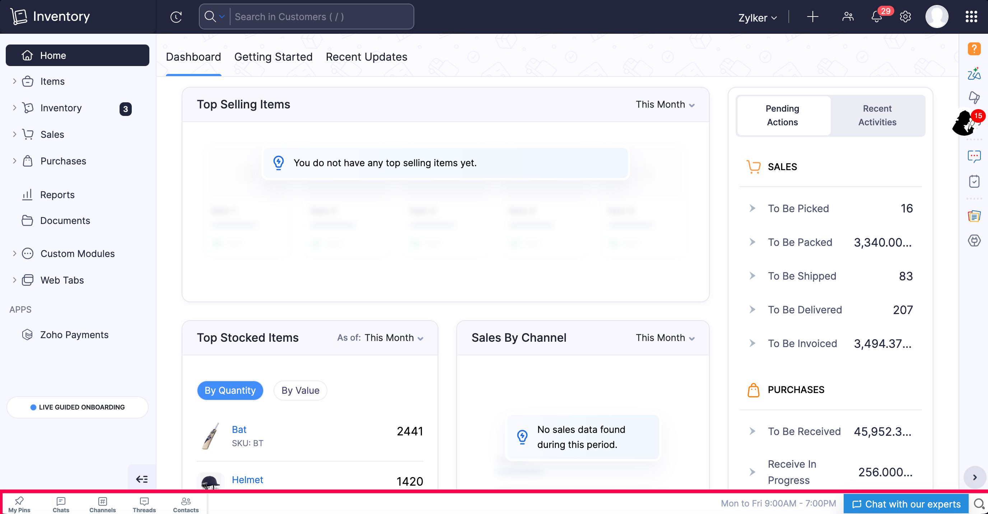Open Top Selling Items This Month dropdown
Screen dimensions: 988x514
pos(665,104)
